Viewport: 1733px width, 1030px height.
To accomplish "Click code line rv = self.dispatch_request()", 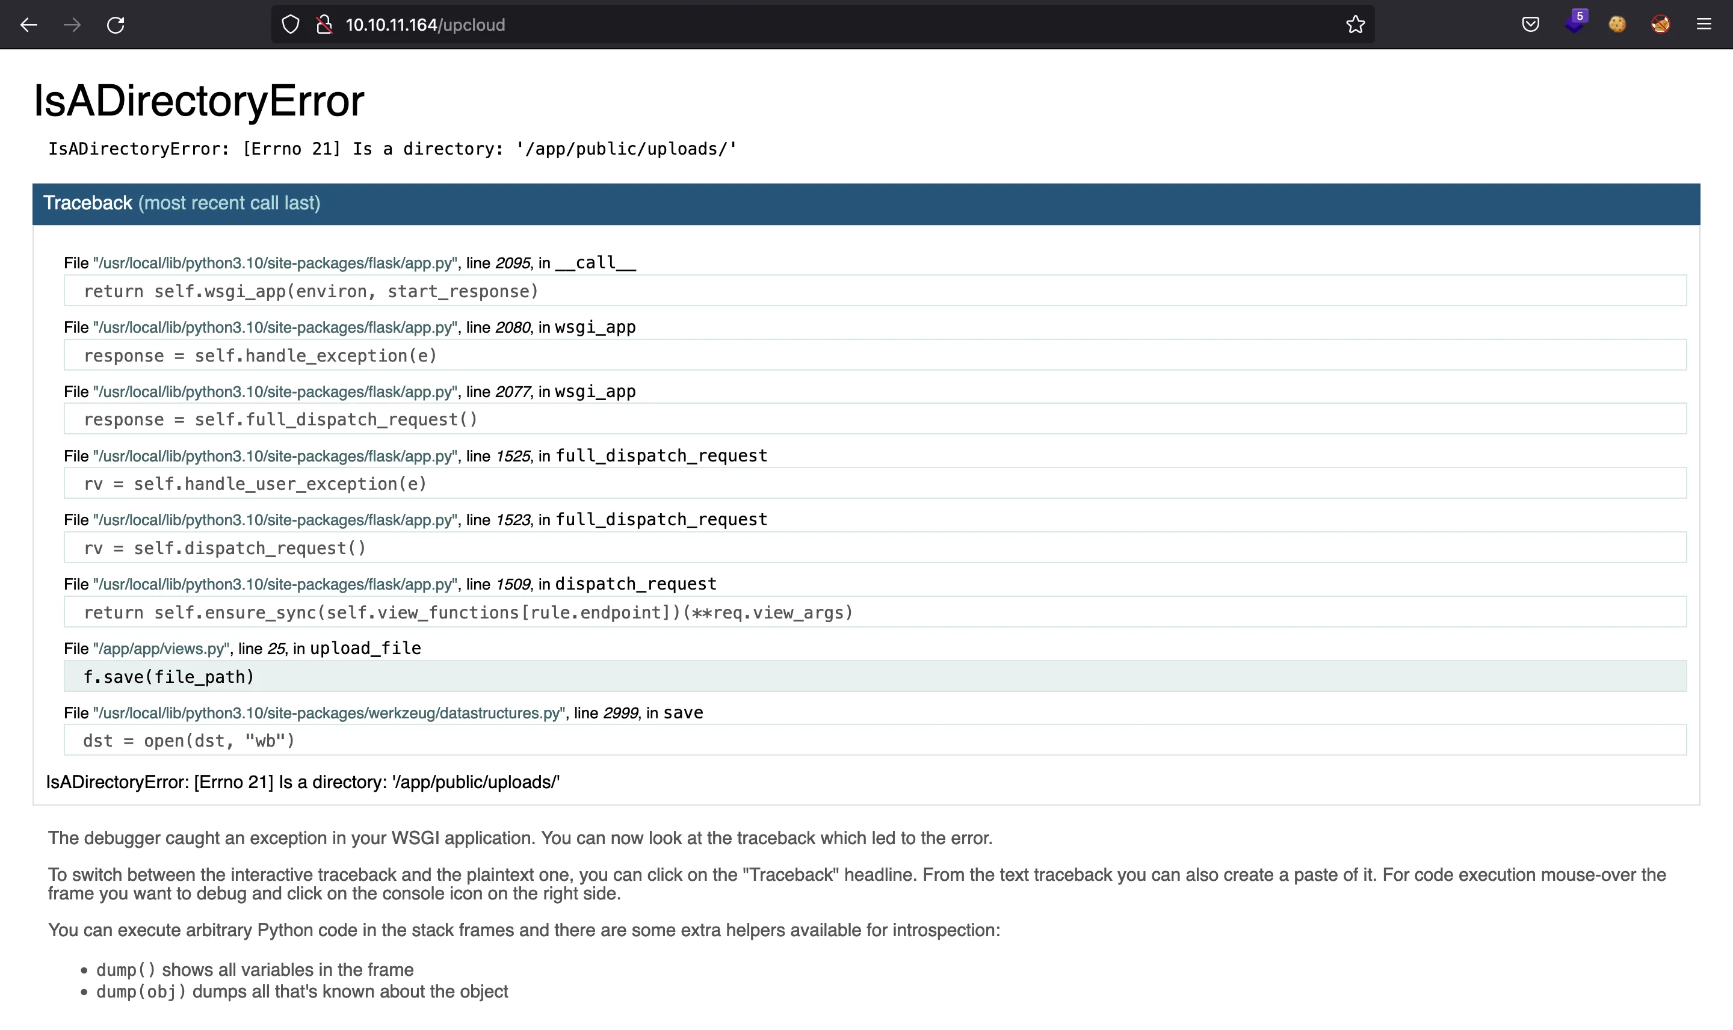I will point(874,547).
